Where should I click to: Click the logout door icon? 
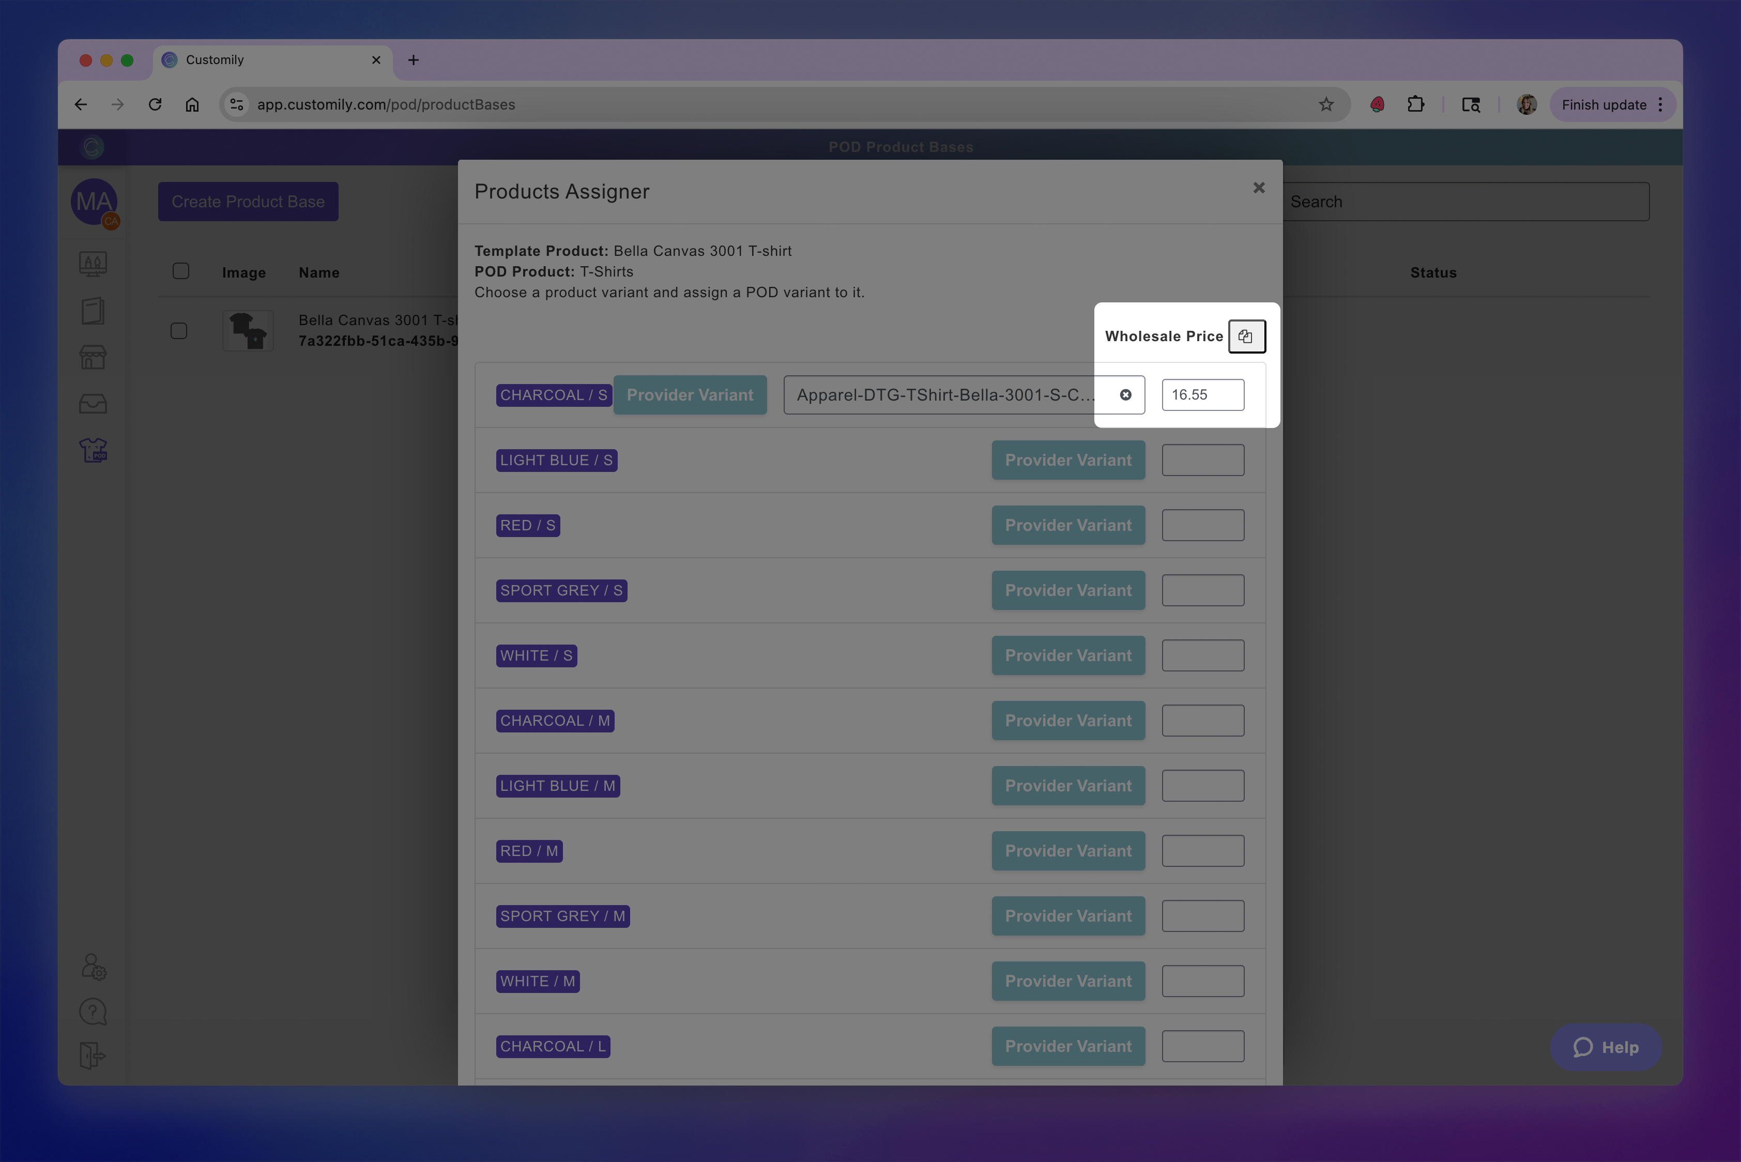tap(93, 1056)
